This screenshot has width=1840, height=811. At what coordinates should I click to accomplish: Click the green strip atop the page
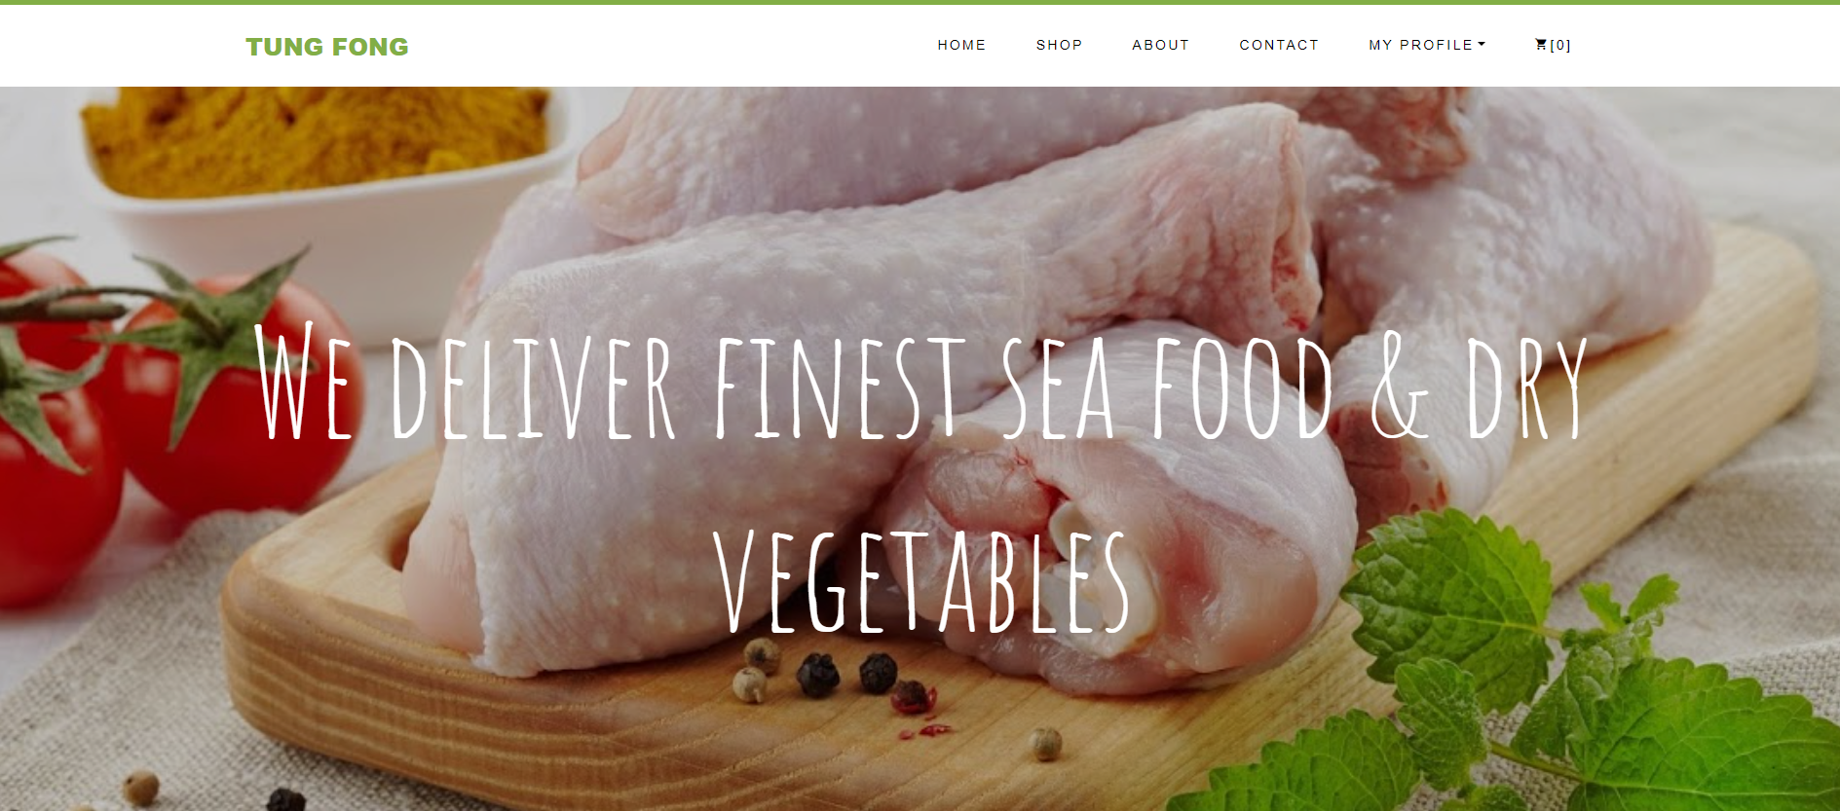click(920, 2)
